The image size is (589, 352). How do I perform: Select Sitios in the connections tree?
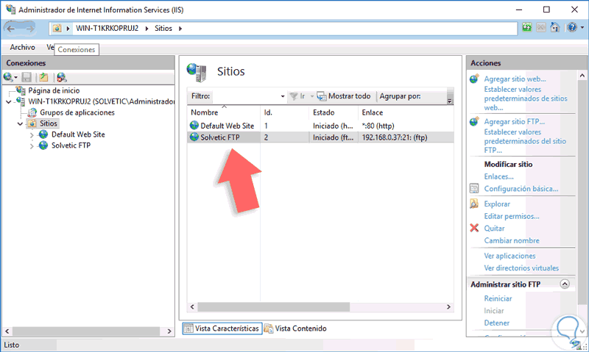49,123
